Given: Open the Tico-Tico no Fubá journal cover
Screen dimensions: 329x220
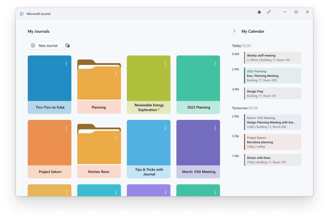Looking at the screenshot, I should (x=50, y=78).
